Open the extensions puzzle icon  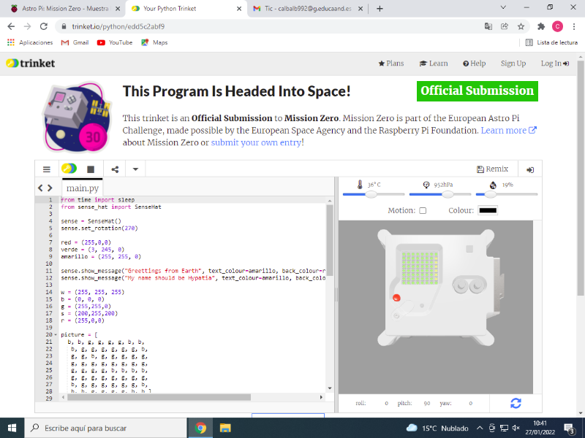click(x=541, y=26)
